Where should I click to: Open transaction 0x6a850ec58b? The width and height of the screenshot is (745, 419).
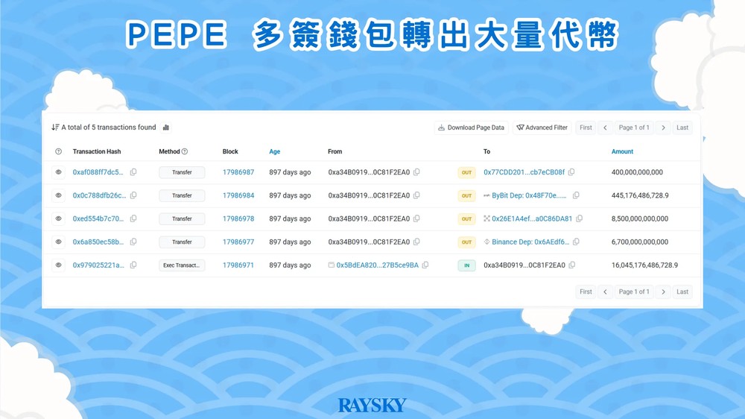[x=98, y=242]
